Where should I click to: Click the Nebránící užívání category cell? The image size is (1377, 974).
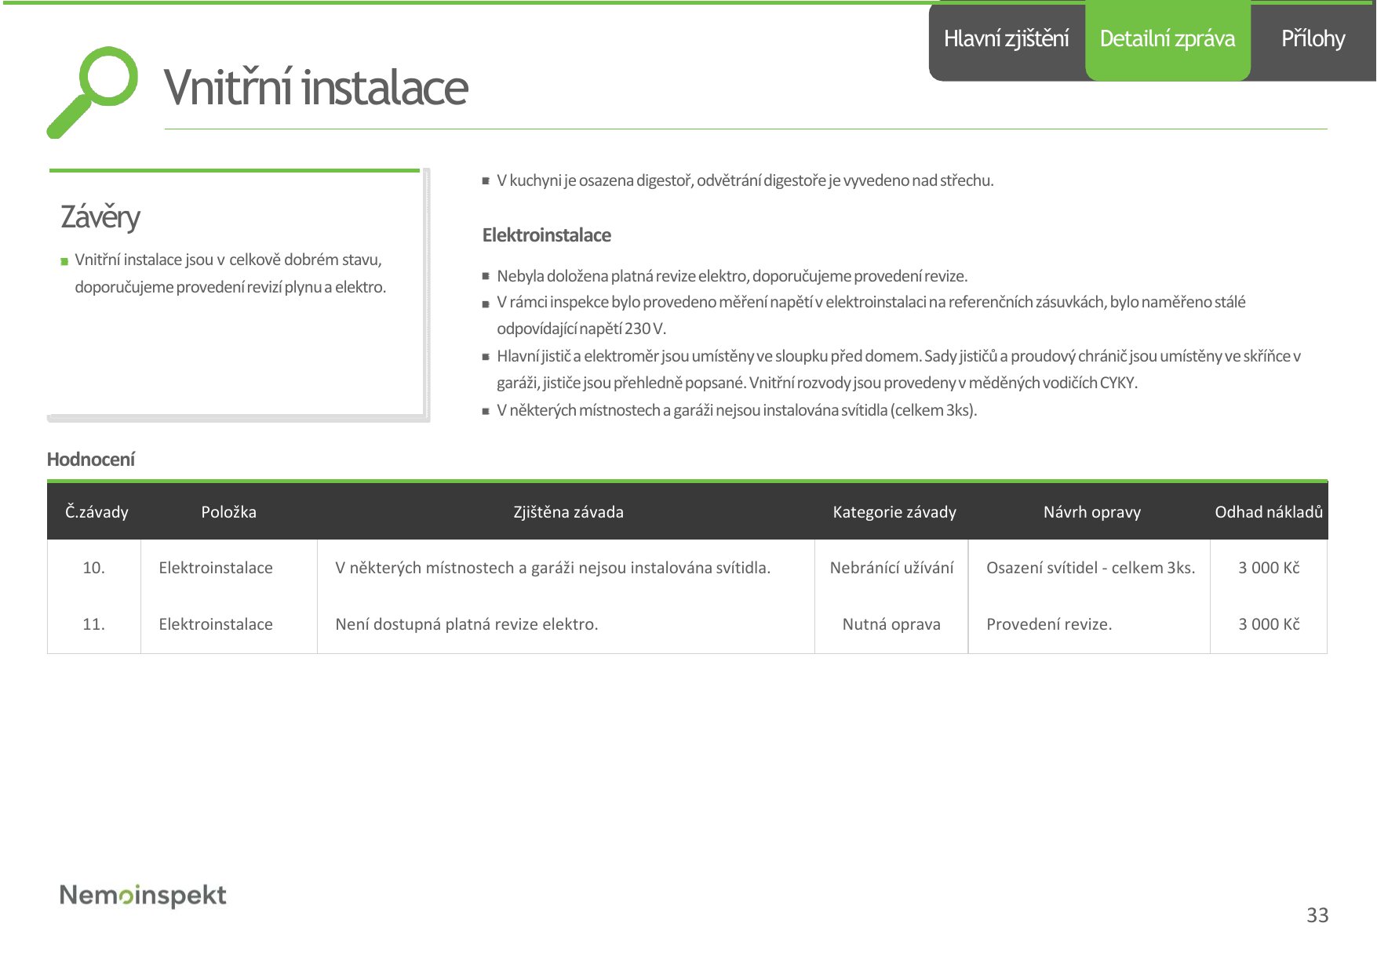[x=892, y=568]
